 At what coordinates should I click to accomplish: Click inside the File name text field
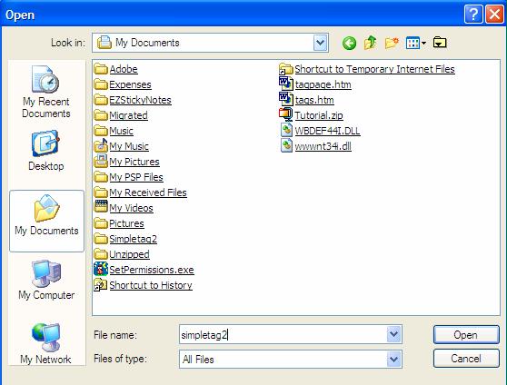[283, 334]
